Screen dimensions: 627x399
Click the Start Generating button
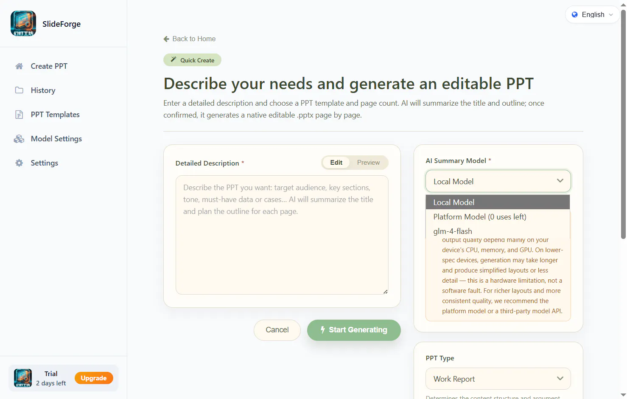click(354, 330)
